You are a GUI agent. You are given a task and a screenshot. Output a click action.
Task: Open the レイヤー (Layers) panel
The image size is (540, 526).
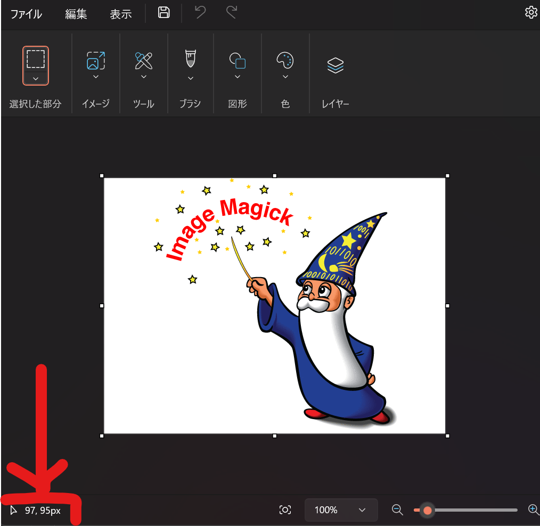(x=335, y=65)
